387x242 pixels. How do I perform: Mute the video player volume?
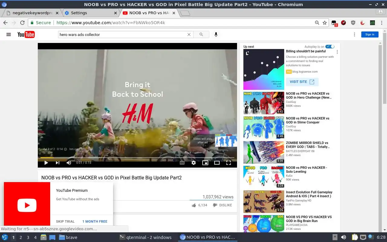(x=69, y=163)
